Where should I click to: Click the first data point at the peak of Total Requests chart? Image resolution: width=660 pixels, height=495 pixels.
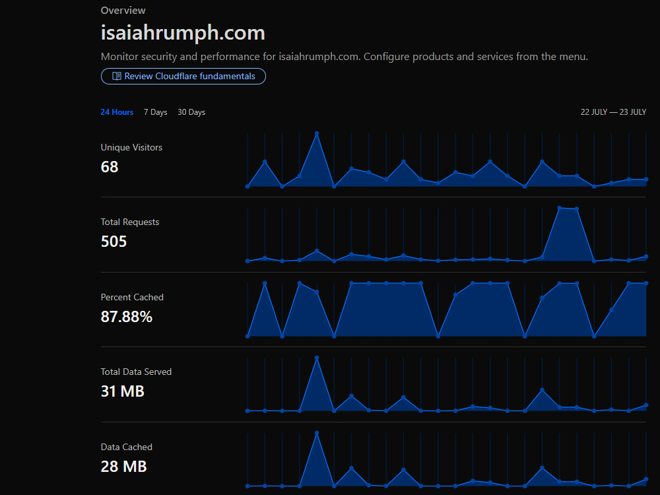pos(560,208)
